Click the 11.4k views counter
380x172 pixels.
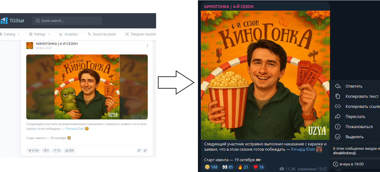[x=33, y=150]
